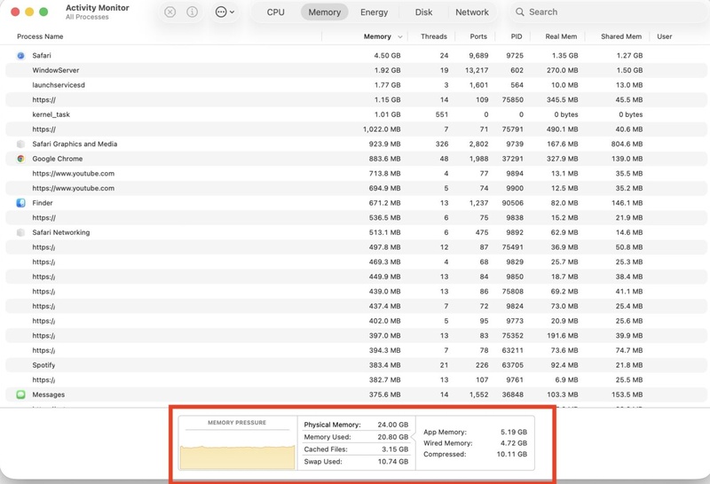Select the https row with PID 9850
Viewport: 710px width, 484px height.
coord(356,277)
